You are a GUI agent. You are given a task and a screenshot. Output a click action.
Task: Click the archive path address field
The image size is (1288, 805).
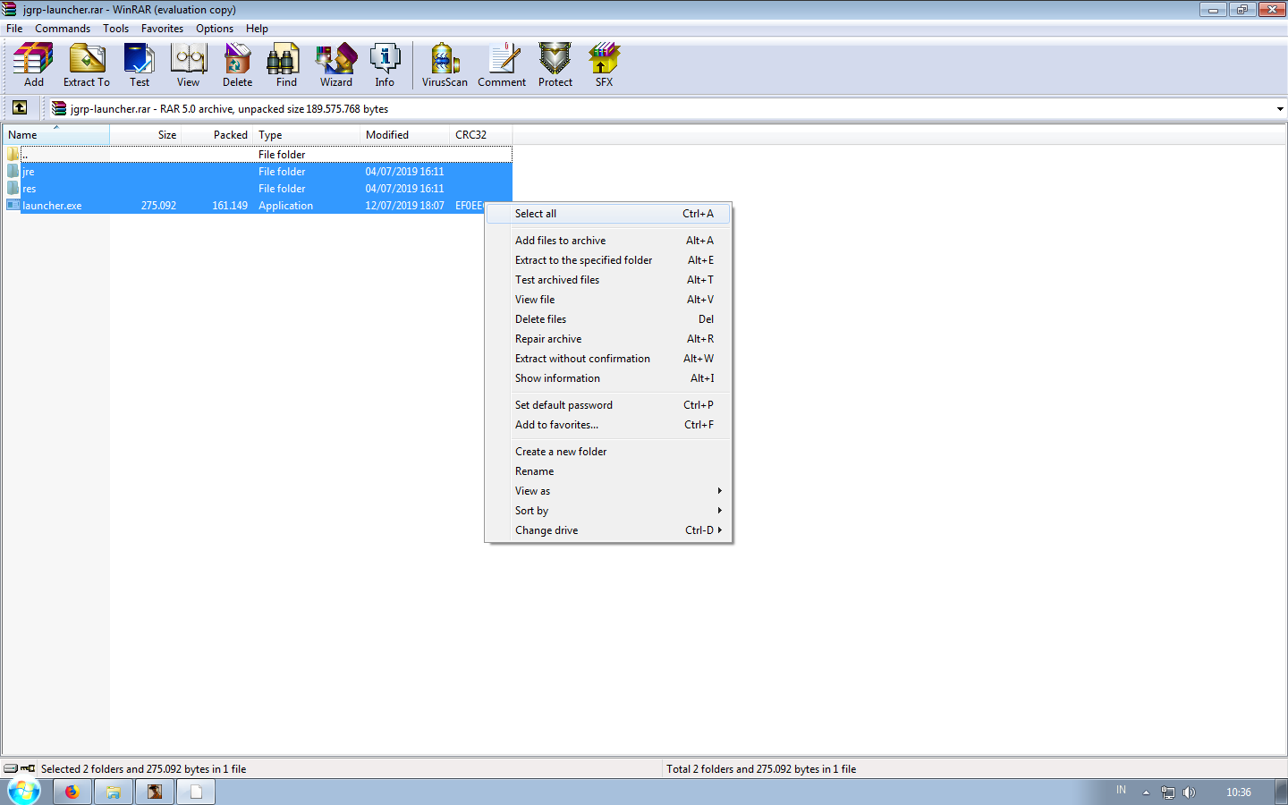tap(662, 109)
